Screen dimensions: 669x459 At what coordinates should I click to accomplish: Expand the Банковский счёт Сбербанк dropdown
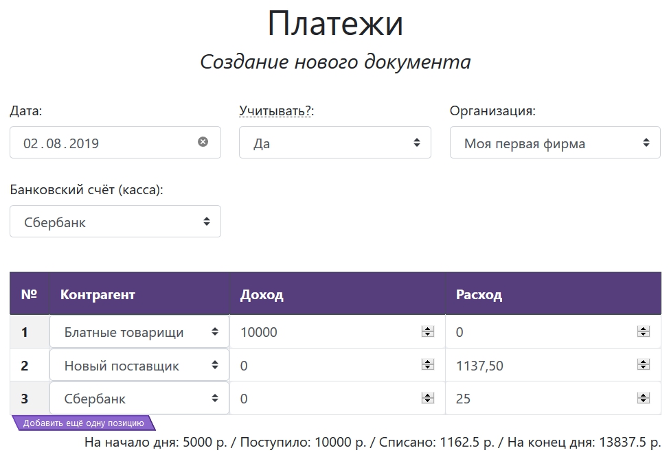115,222
